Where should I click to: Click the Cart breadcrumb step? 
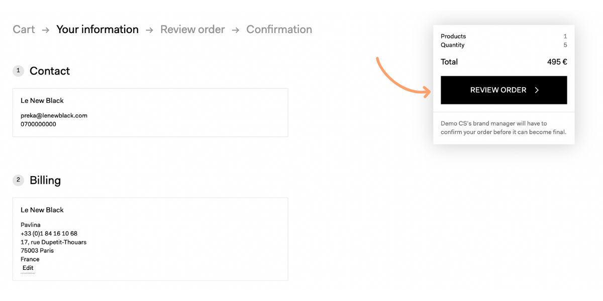[x=24, y=30]
